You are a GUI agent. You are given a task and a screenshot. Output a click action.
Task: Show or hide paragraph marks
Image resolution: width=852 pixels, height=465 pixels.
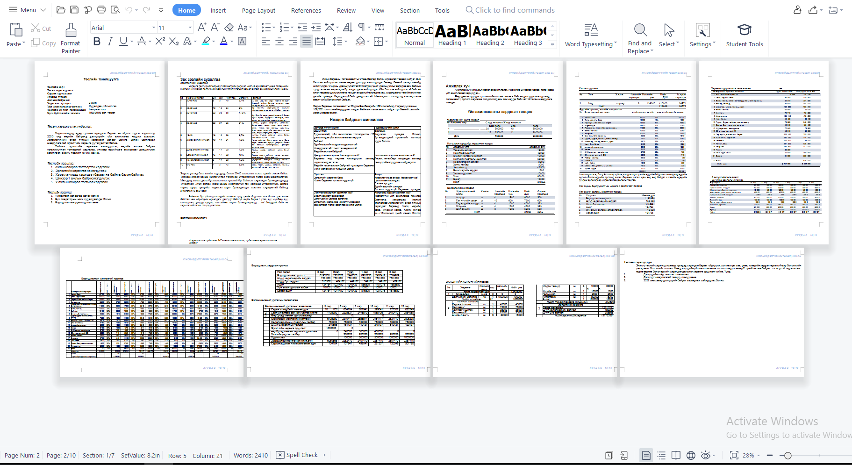point(361,27)
